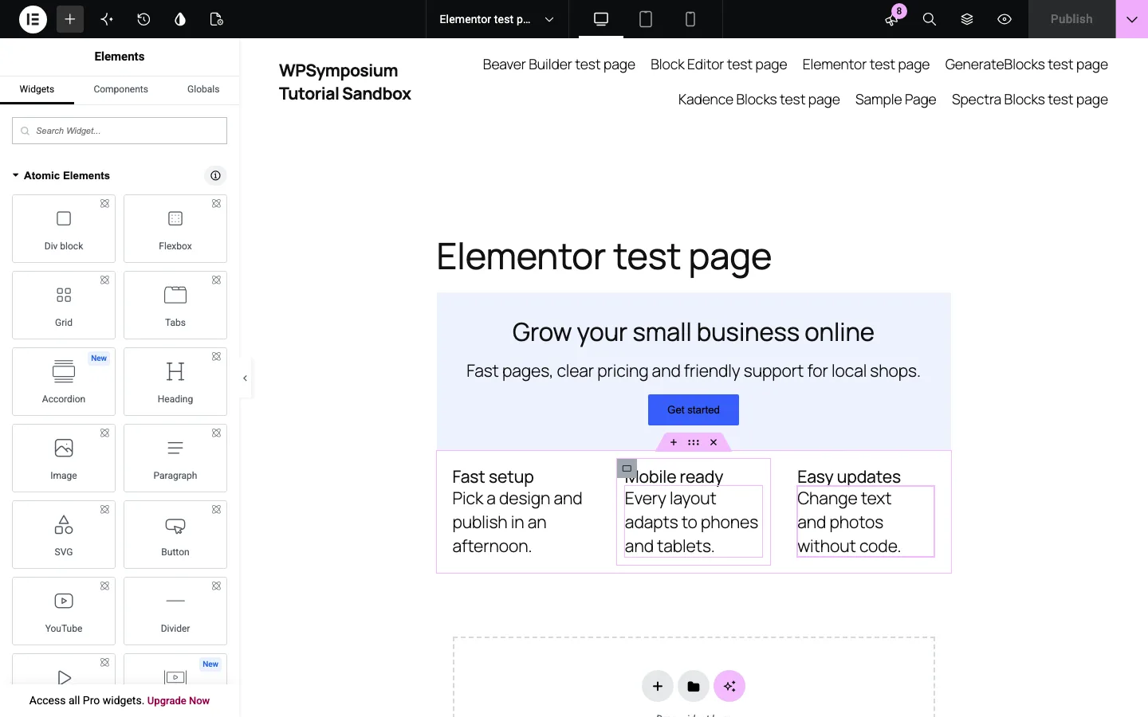Select the Paragraph widget
The width and height of the screenshot is (1148, 717).
175,458
